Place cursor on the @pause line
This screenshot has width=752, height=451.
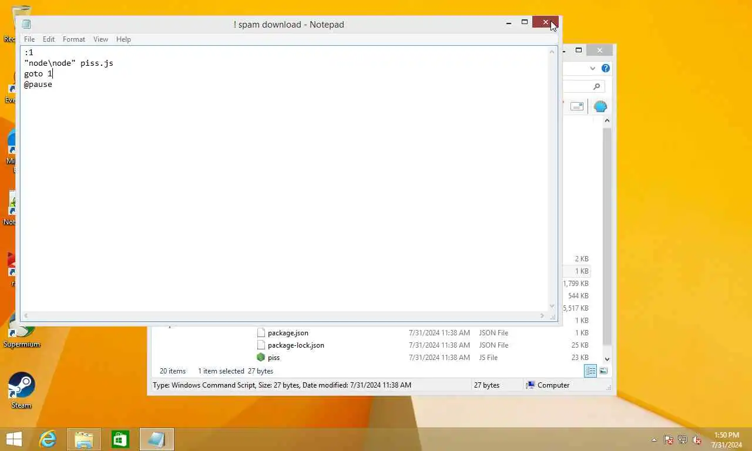pyautogui.click(x=38, y=84)
